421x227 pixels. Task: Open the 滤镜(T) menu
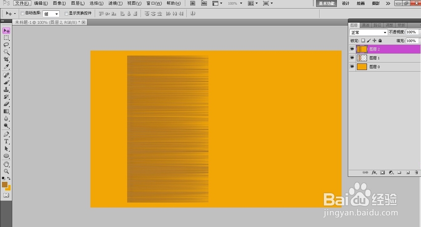(115, 3)
